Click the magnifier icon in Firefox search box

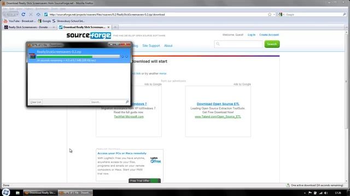tap(345, 15)
